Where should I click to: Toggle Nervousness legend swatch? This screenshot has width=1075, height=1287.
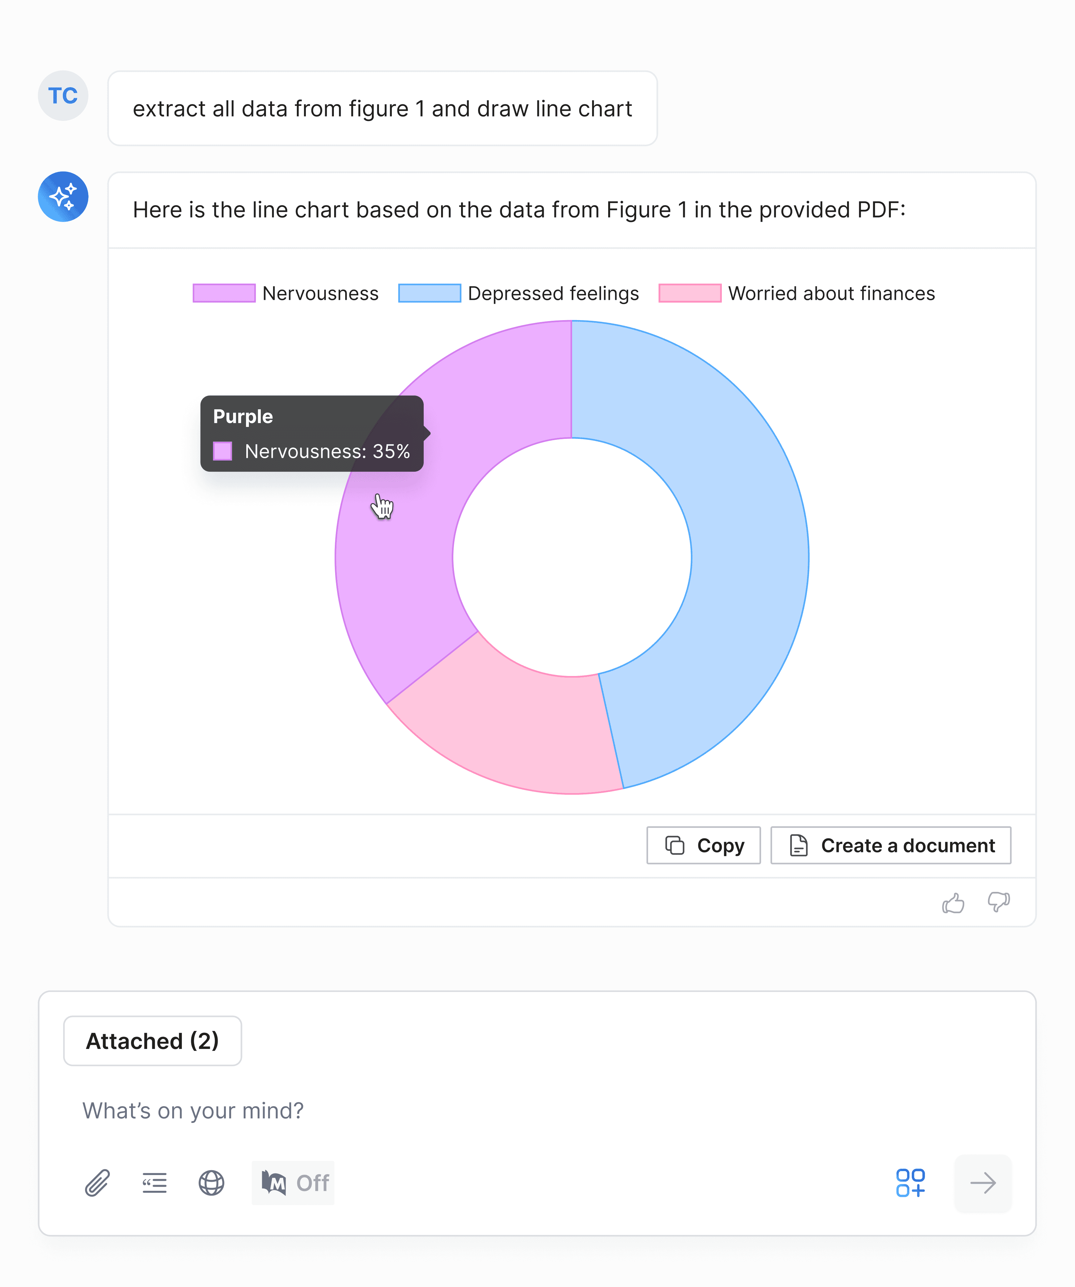click(x=224, y=293)
